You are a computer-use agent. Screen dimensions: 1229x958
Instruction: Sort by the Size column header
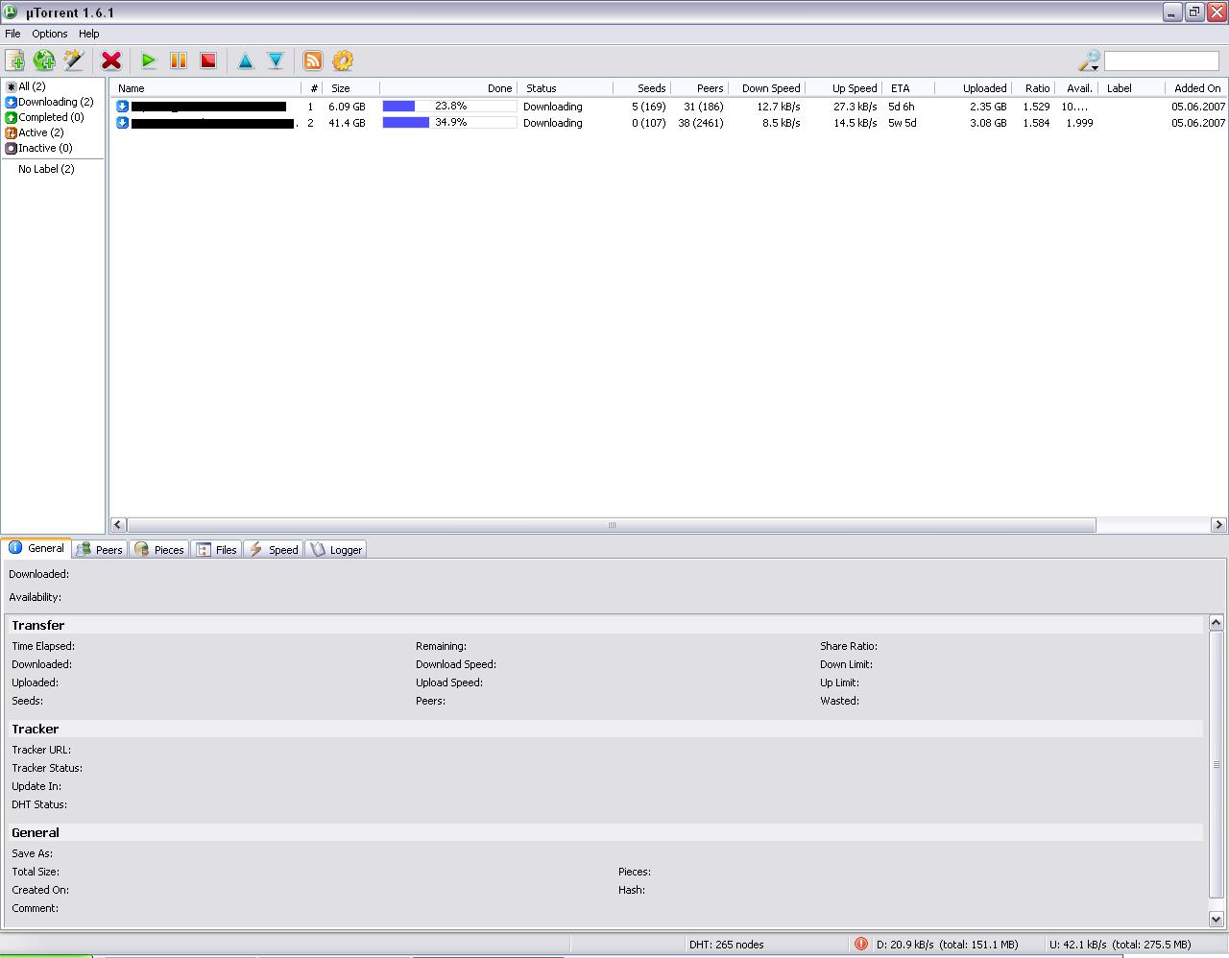pos(352,88)
